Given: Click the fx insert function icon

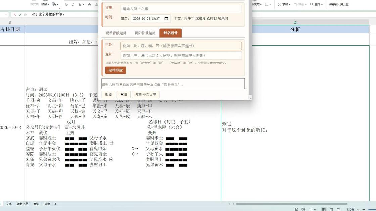Looking at the screenshot, I should [x=25, y=15].
